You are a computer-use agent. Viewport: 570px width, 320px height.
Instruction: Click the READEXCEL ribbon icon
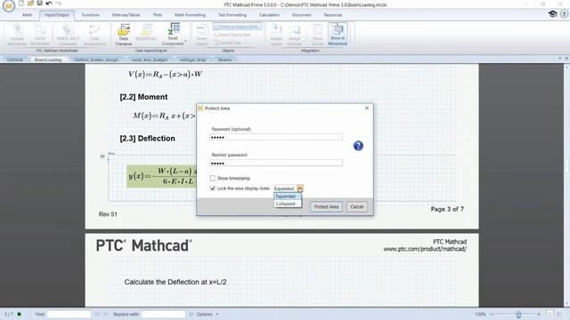tap(146, 33)
